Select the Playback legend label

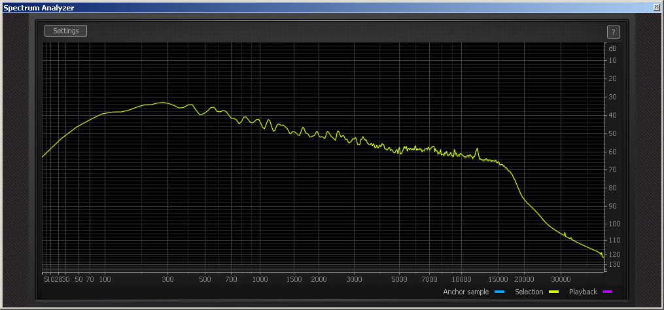coord(583,292)
